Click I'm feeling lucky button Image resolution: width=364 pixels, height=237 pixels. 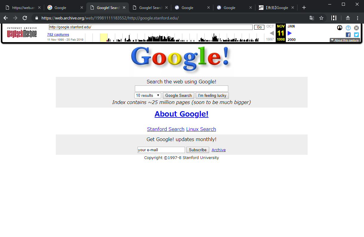(x=212, y=96)
